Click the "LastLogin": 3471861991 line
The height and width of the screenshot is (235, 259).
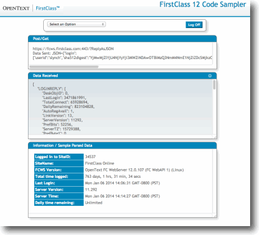pyautogui.click(x=64, y=98)
